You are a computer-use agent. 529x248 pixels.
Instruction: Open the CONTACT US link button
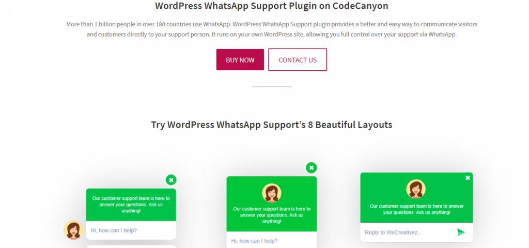coord(297,60)
